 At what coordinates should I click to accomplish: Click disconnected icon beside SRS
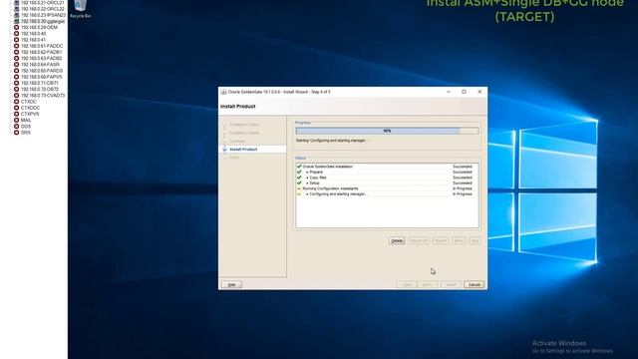click(16, 133)
